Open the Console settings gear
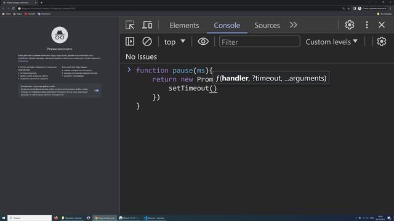 tap(382, 41)
